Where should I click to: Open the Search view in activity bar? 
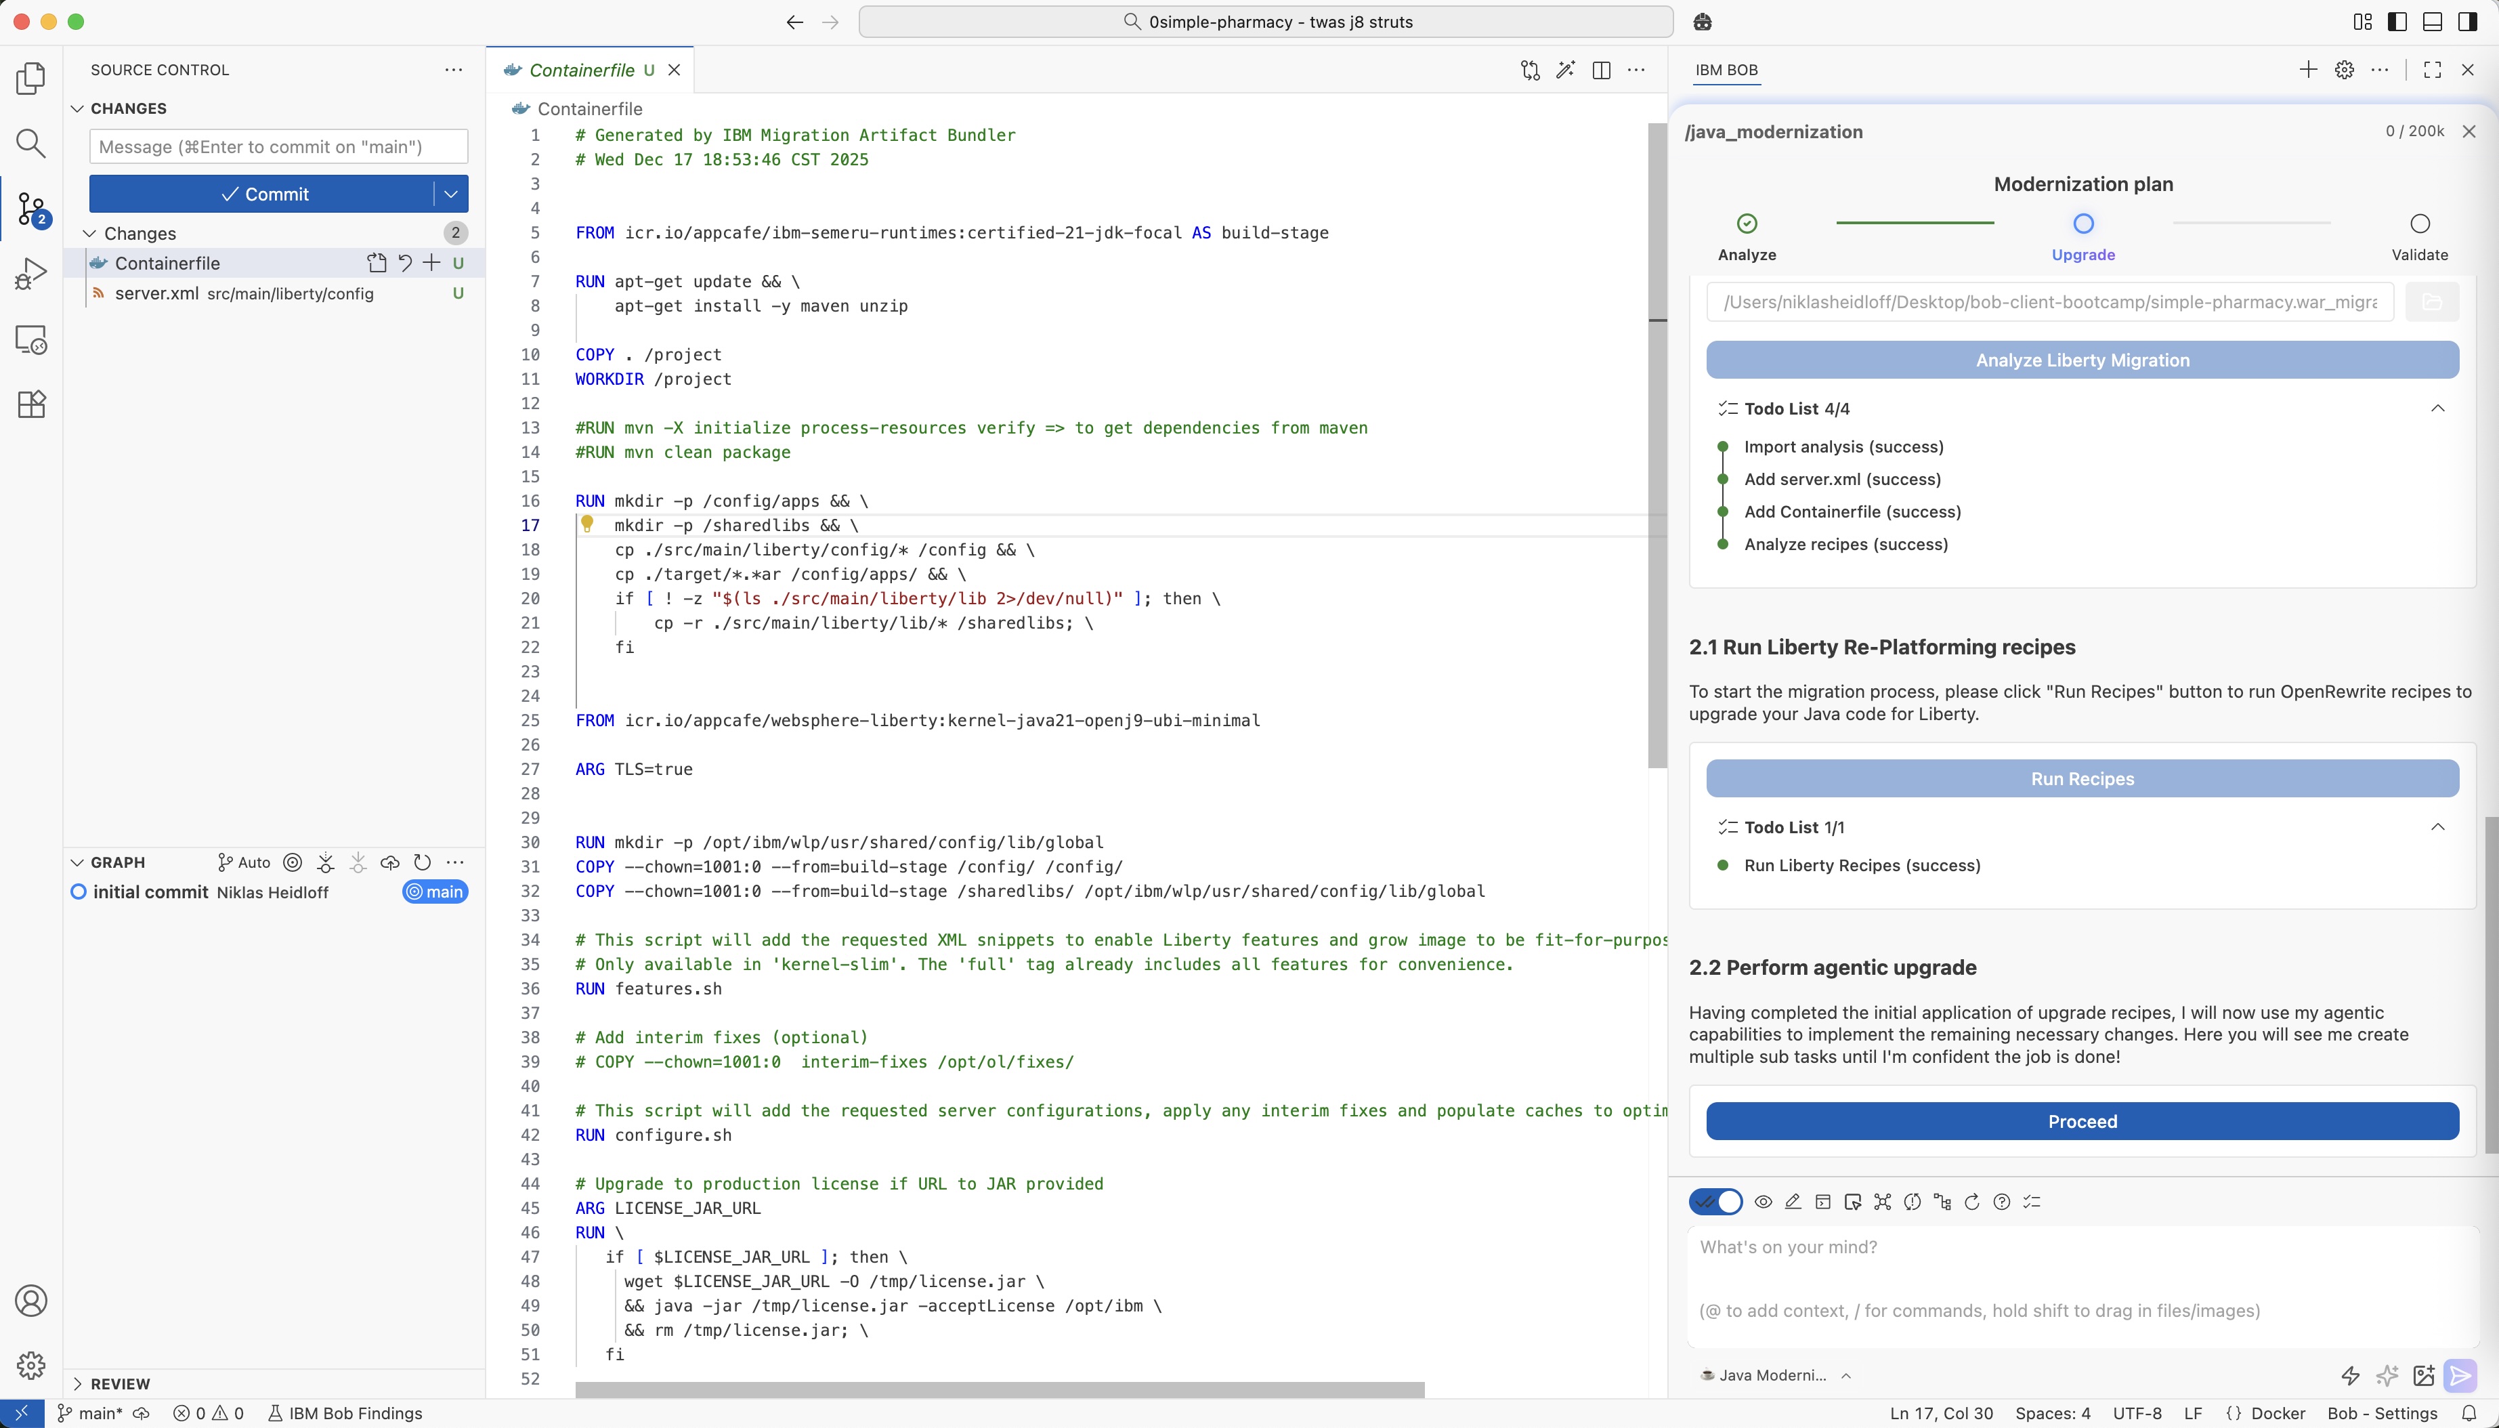[31, 143]
